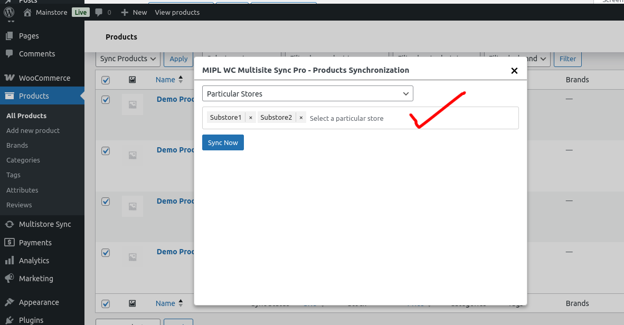Click the WooCommerce logo icon
Screen dimensions: 624x325
coord(10,78)
